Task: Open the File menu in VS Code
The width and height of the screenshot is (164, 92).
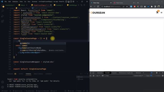Action: tap(6, 2)
